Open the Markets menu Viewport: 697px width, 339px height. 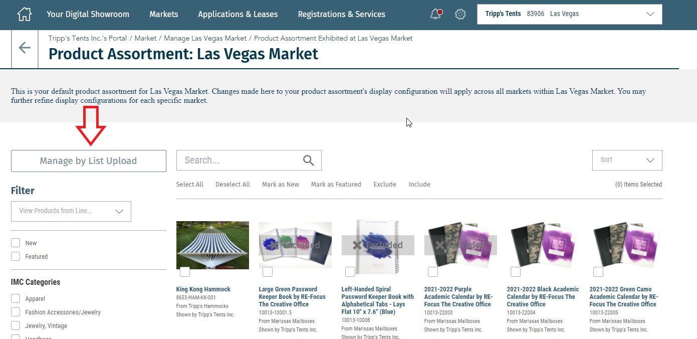click(163, 14)
